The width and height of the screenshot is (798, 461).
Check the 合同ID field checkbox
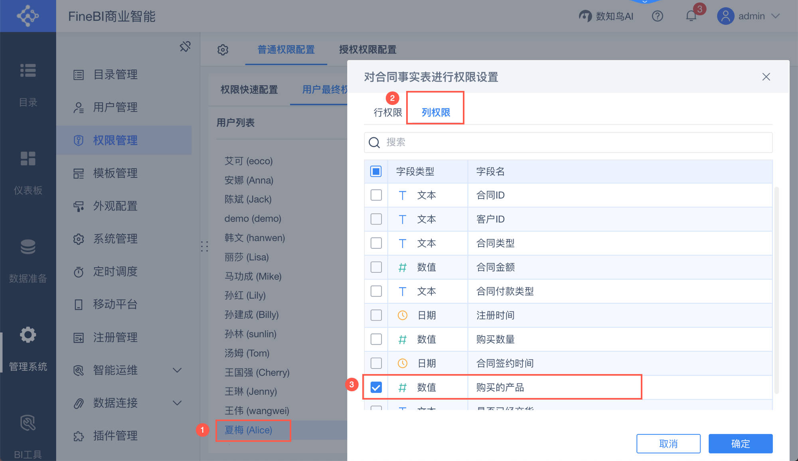[x=376, y=195]
